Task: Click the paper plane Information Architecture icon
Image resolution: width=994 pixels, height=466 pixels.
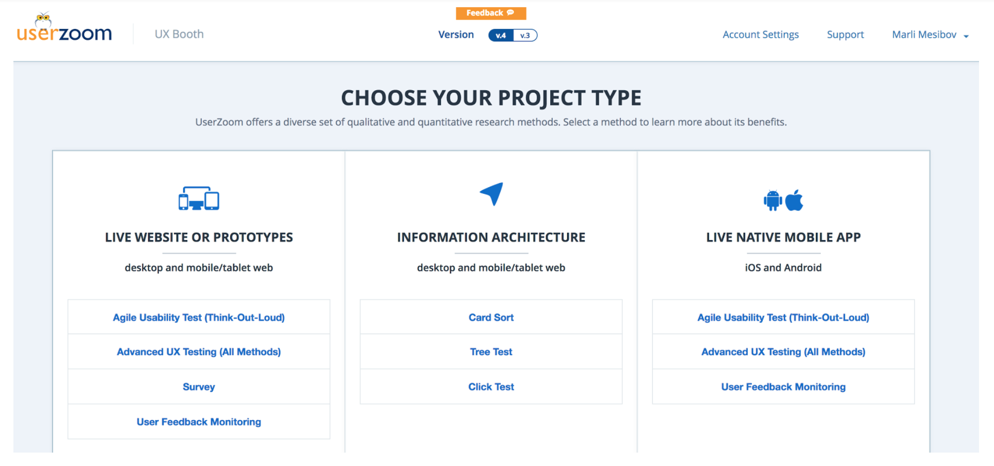Action: pos(491,194)
